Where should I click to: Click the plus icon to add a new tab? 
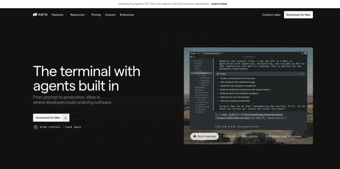click(222, 53)
